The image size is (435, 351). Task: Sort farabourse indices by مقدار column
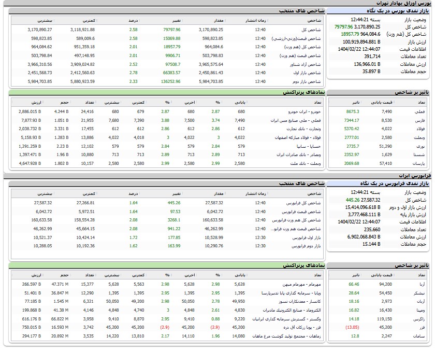click(x=219, y=193)
